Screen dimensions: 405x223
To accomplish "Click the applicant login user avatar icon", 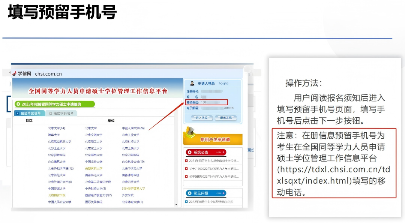I will (192, 84).
